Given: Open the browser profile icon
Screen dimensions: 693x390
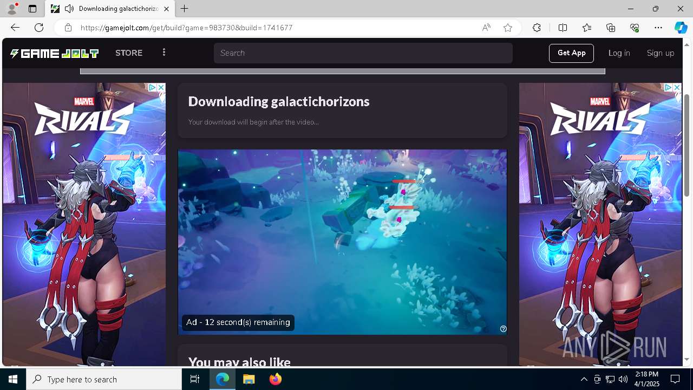Looking at the screenshot, I should pos(12,9).
